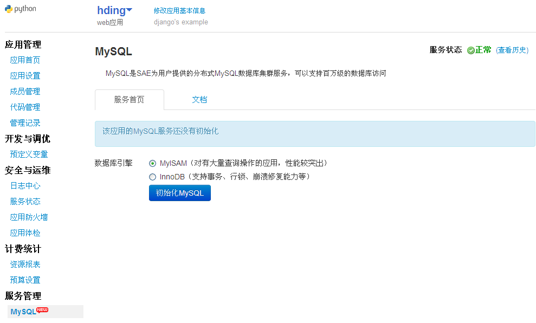536x323 pixels.
Task: Click the Python logo icon
Action: coord(9,9)
